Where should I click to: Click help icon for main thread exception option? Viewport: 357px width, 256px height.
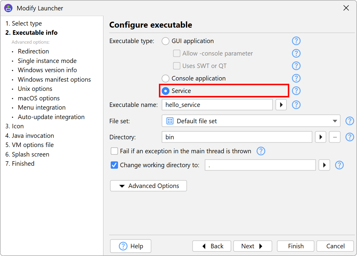[x=260, y=151]
